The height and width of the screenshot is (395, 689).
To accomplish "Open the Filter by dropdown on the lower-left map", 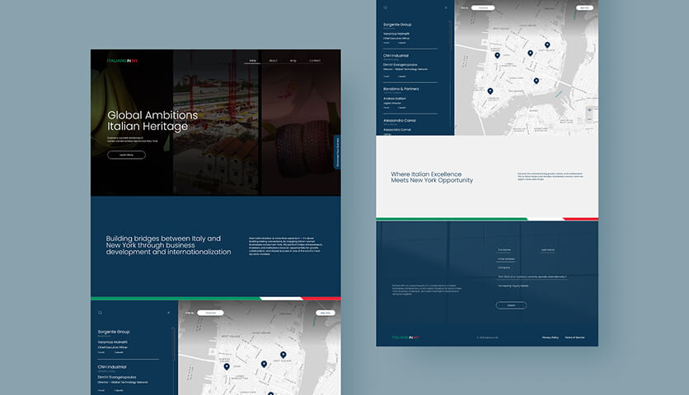I will click(x=212, y=313).
